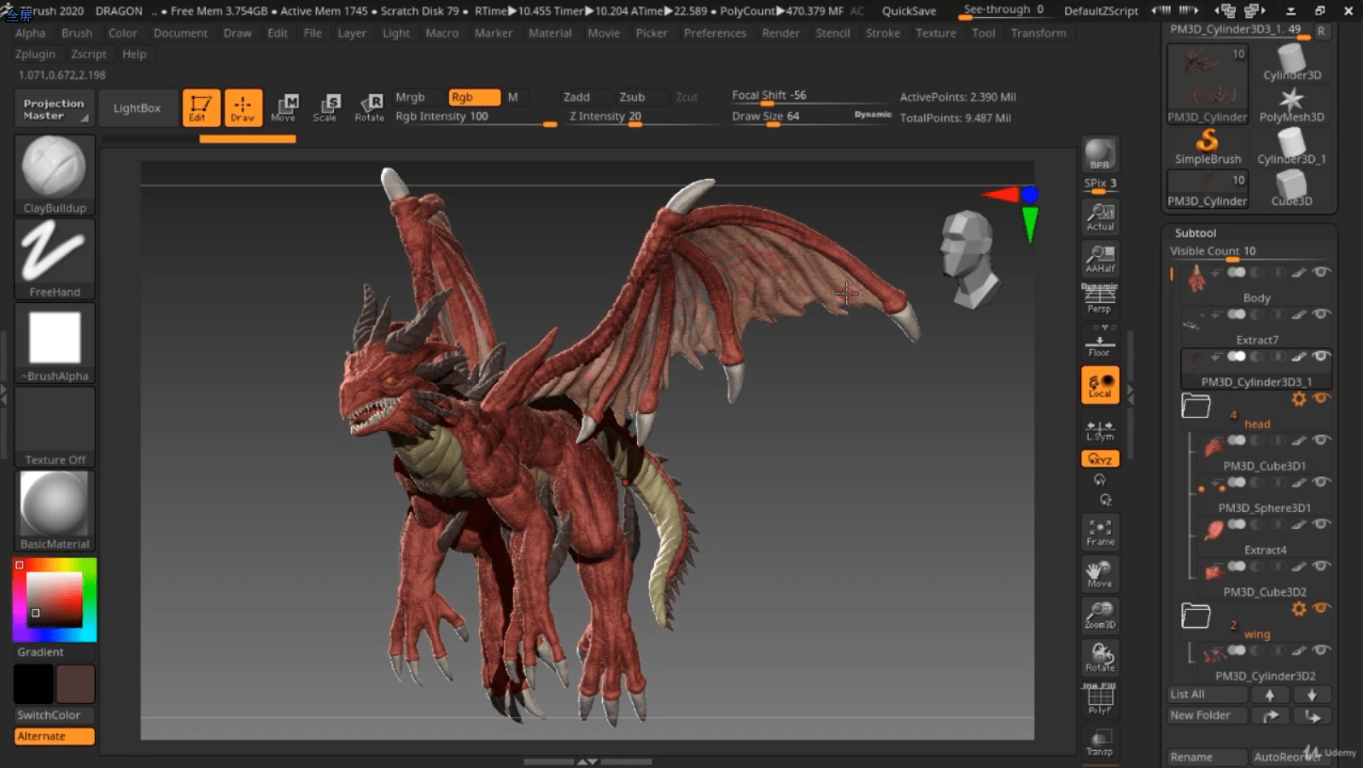Viewport: 1363px width, 768px height.
Task: Open head folder gear settings
Action: (x=1299, y=399)
